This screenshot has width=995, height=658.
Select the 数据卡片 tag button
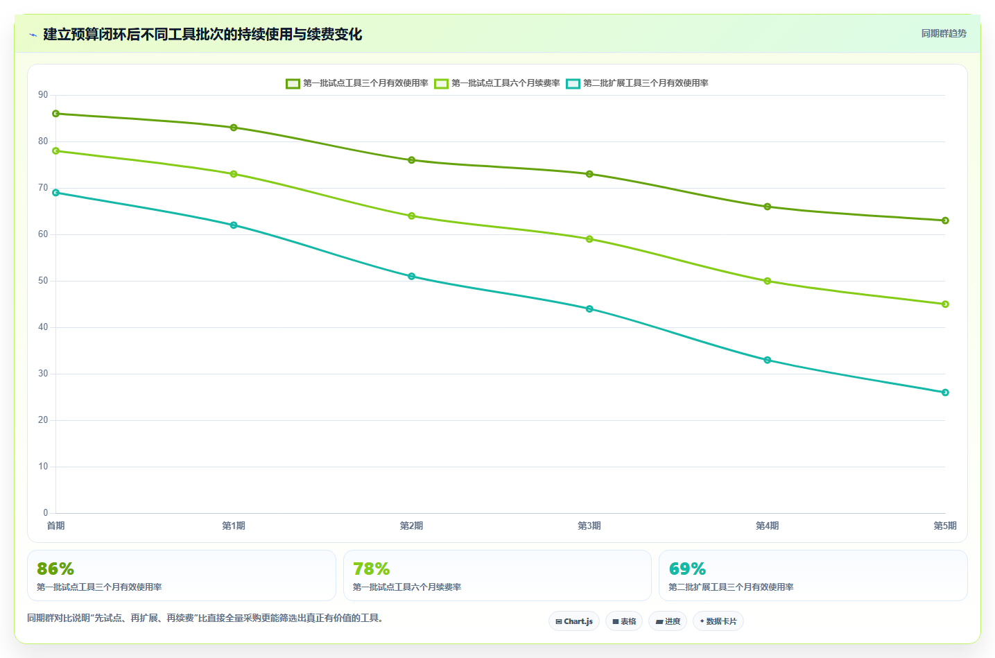tap(718, 621)
